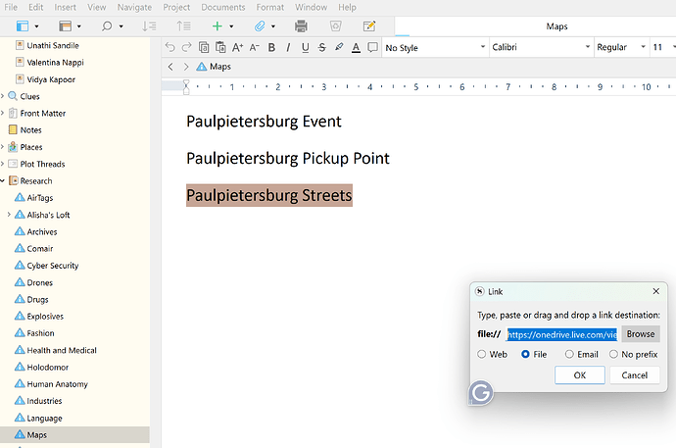
Task: Open the Documents menu
Action: tap(223, 7)
